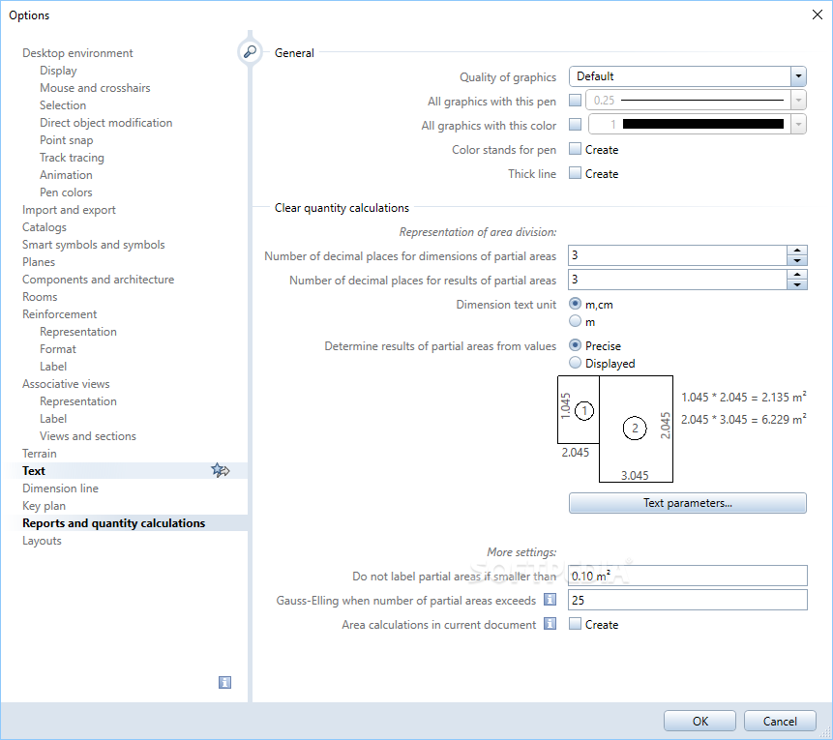Select Reinforcement category
The height and width of the screenshot is (740, 833).
pos(60,314)
